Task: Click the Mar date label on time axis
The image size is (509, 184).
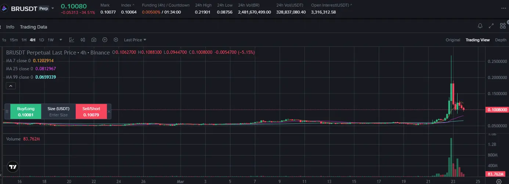Action: pyautogui.click(x=180, y=181)
